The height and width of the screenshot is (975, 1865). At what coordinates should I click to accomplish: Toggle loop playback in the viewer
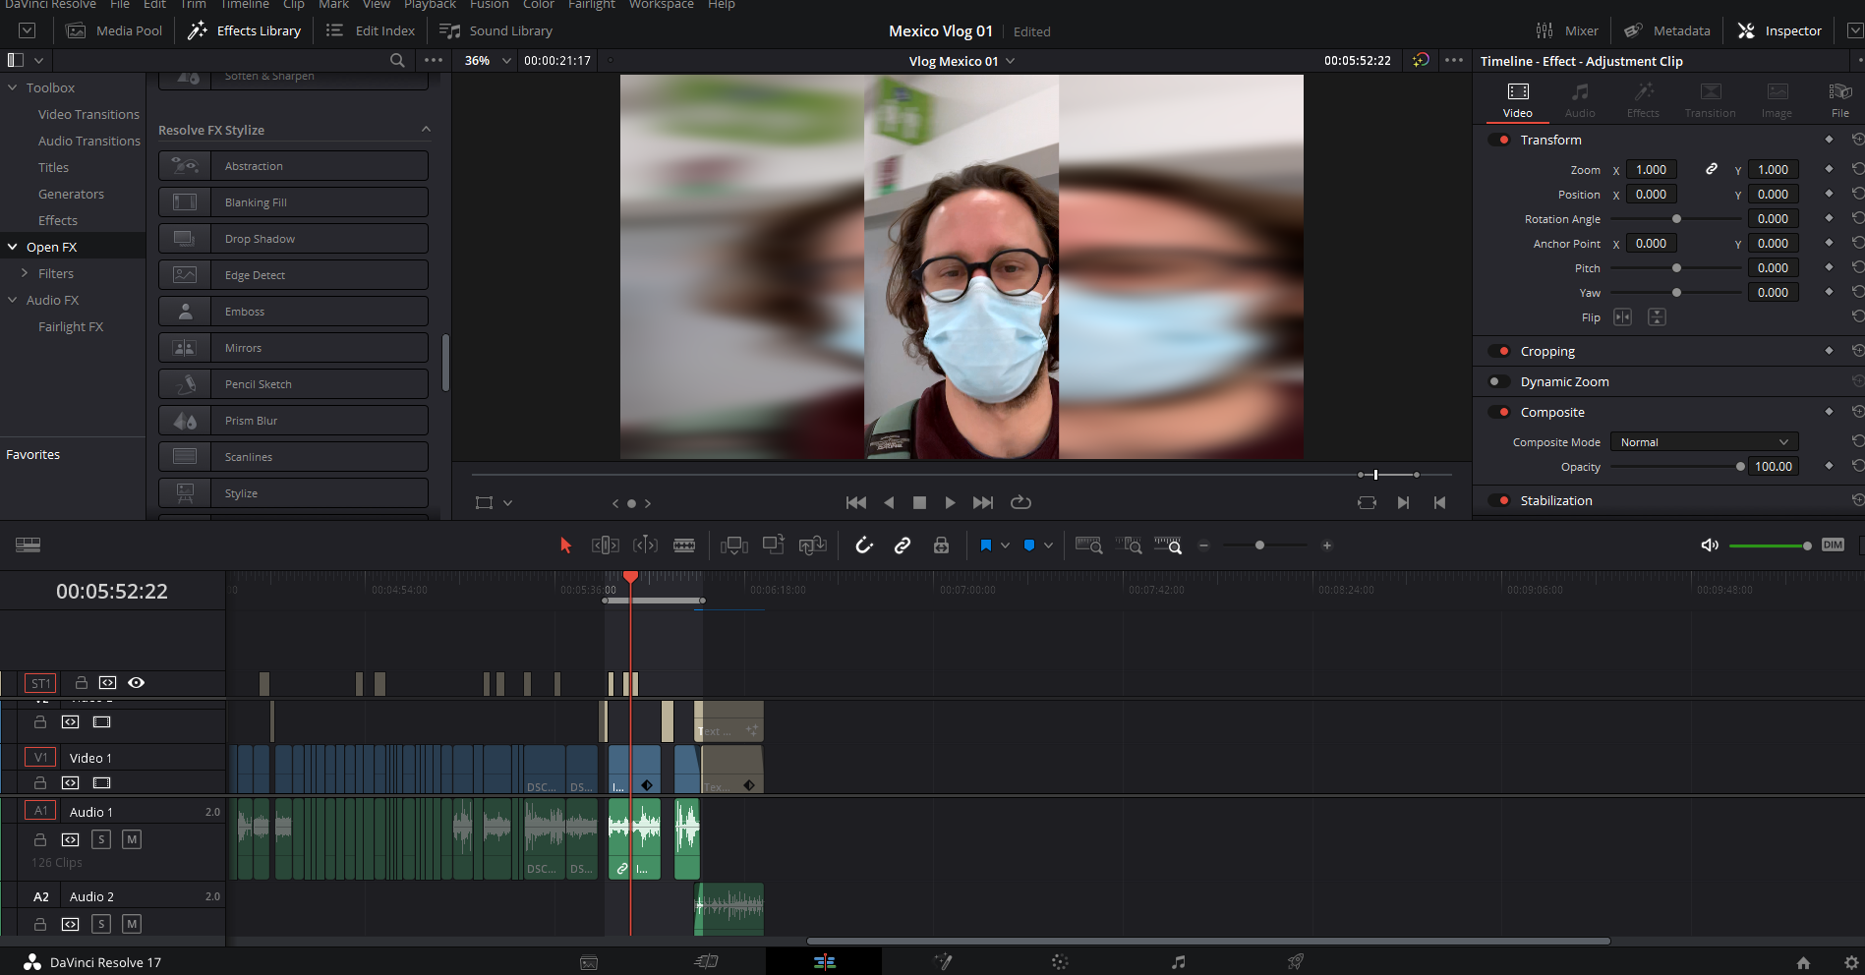point(1020,502)
